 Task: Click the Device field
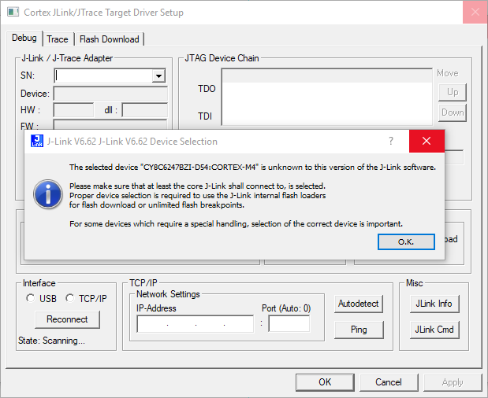click(x=110, y=94)
